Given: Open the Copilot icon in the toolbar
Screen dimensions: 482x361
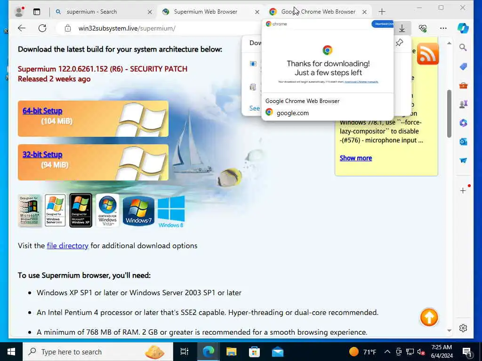Looking at the screenshot, I should [x=463, y=28].
